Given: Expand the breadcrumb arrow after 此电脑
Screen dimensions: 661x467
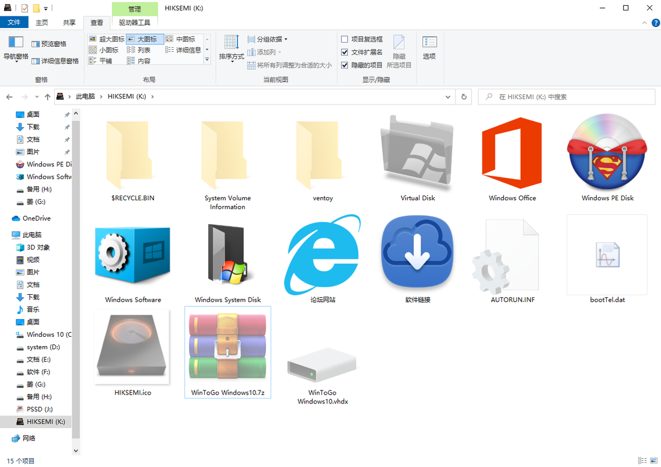Looking at the screenshot, I should (x=101, y=96).
